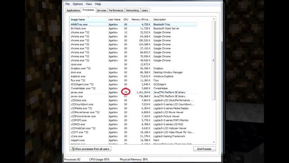Click Show processes from all users button

90,149
